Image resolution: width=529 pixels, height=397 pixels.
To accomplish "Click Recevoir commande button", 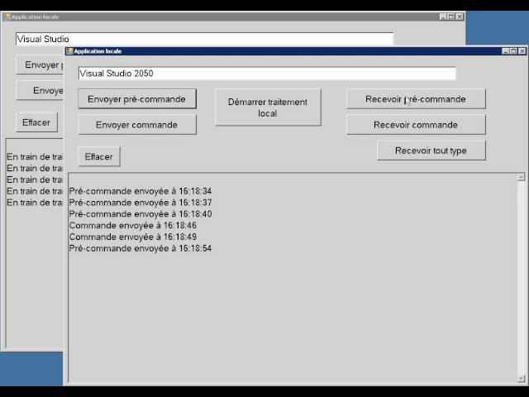I will (x=416, y=125).
